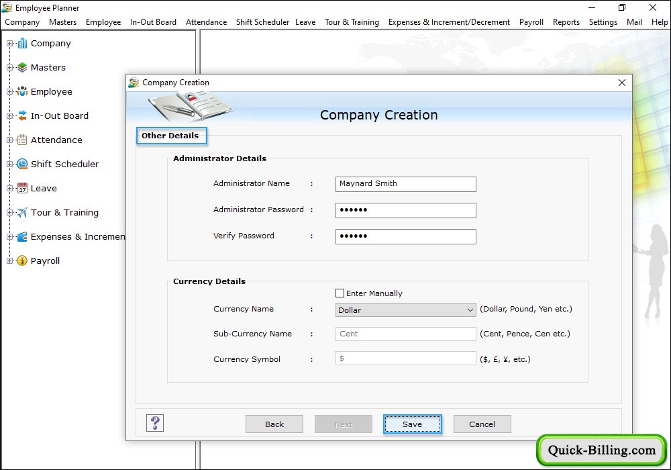Enable the Enter Manually checkbox

coord(340,293)
